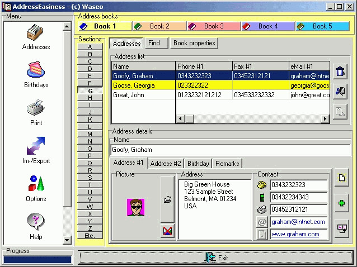The height and width of the screenshot is (267, 357).
Task: Create new address with blank page icon
Action: (341, 178)
